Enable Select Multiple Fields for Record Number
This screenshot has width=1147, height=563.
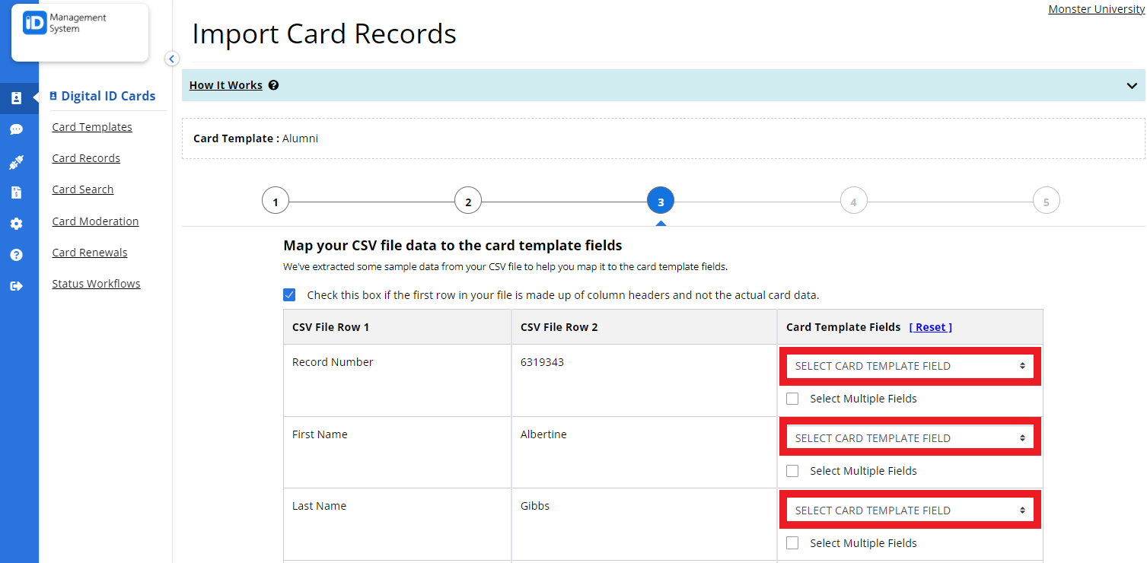point(792,398)
